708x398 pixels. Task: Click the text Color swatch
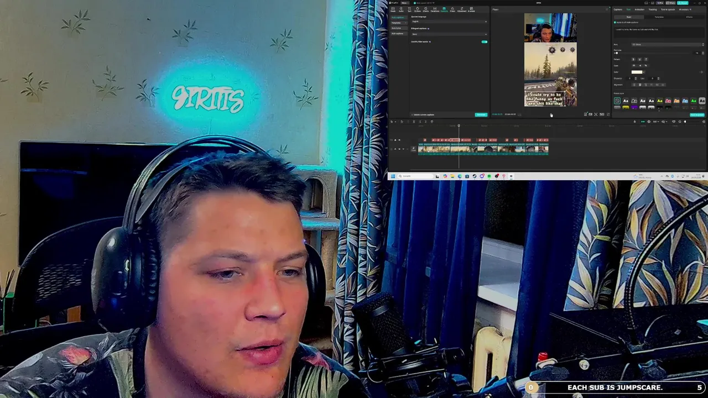(x=637, y=72)
